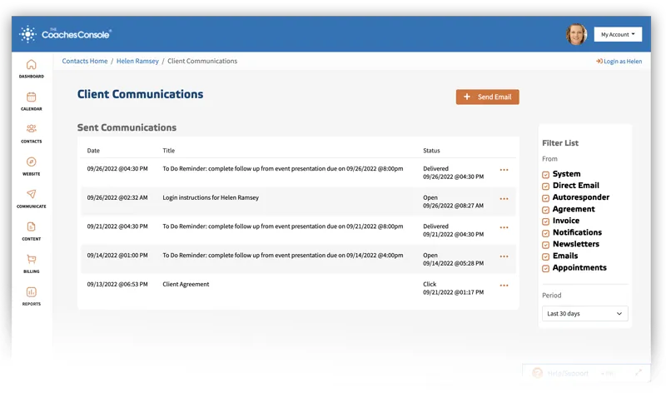
Task: Uncheck the Autoresponder filter
Action: (x=546, y=198)
